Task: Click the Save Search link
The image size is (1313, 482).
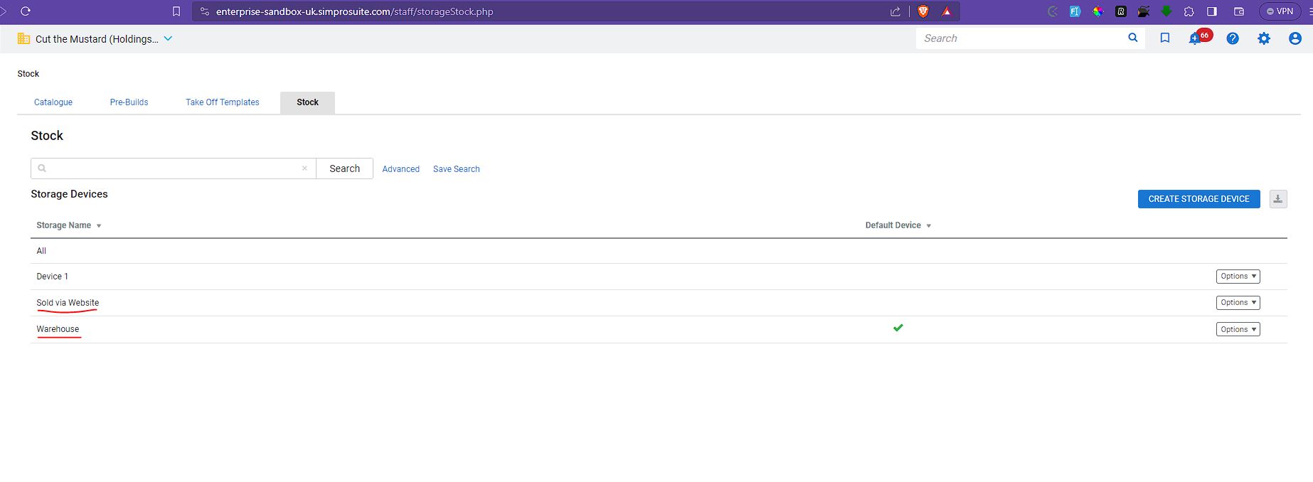Action: point(457,169)
